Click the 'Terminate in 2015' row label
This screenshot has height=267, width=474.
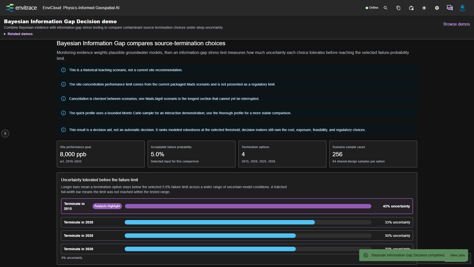pos(74,206)
